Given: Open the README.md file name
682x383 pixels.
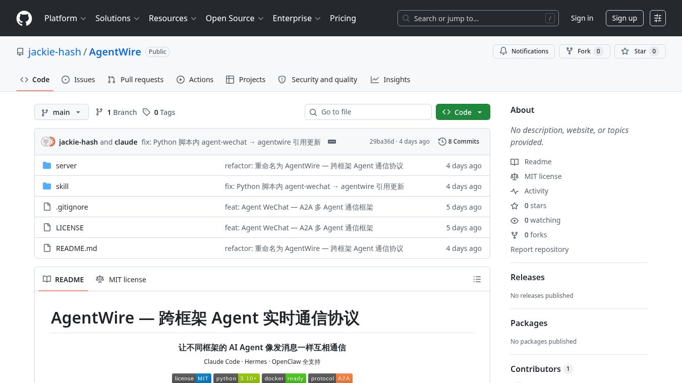Looking at the screenshot, I should coord(77,248).
